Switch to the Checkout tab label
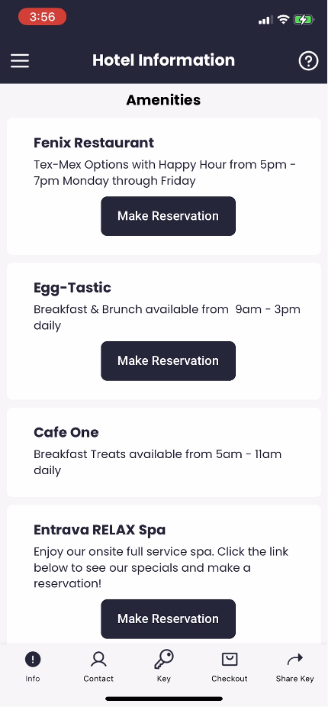328x707 pixels. click(x=230, y=679)
